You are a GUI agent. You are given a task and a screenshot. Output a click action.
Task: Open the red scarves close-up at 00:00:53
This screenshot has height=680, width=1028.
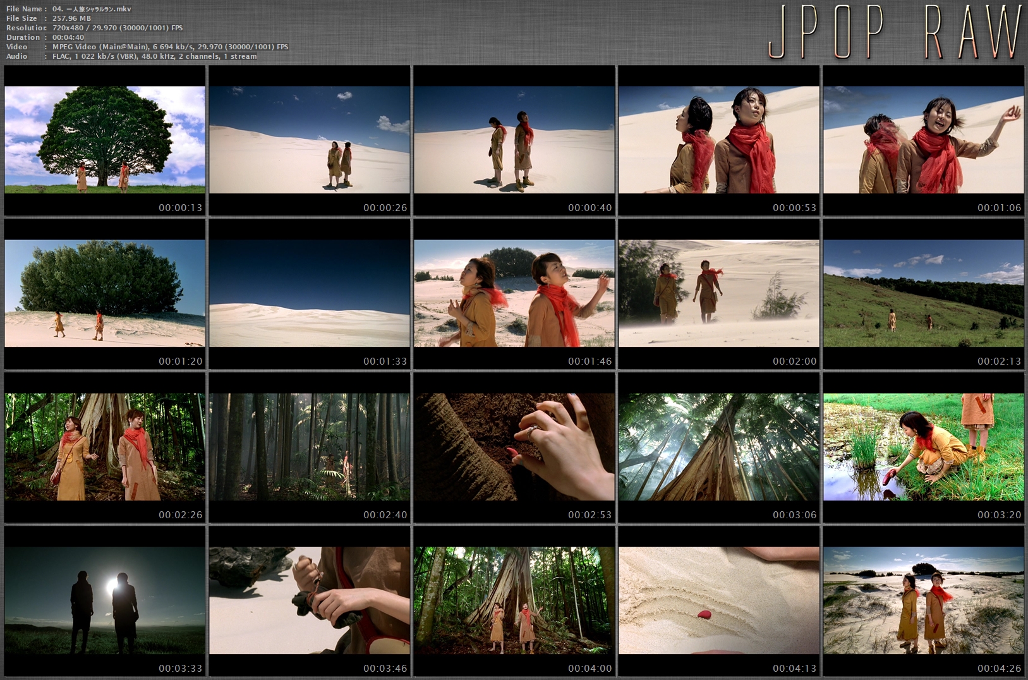coord(719,140)
